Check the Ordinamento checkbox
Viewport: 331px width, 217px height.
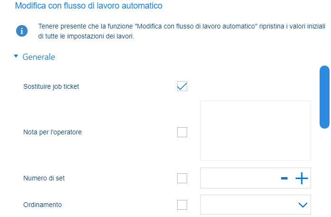click(x=182, y=205)
